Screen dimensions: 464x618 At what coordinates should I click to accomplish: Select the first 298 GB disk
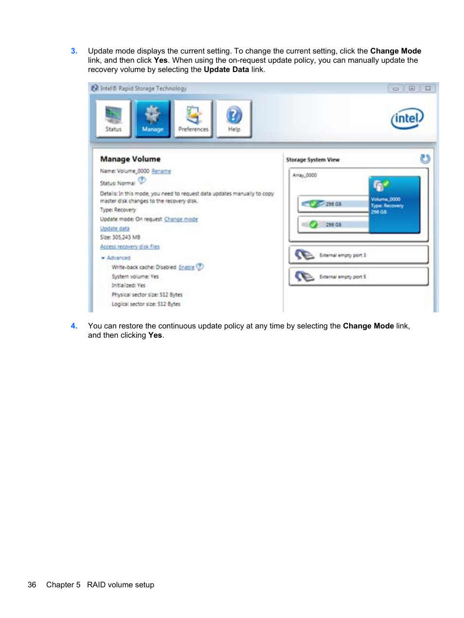334,204
